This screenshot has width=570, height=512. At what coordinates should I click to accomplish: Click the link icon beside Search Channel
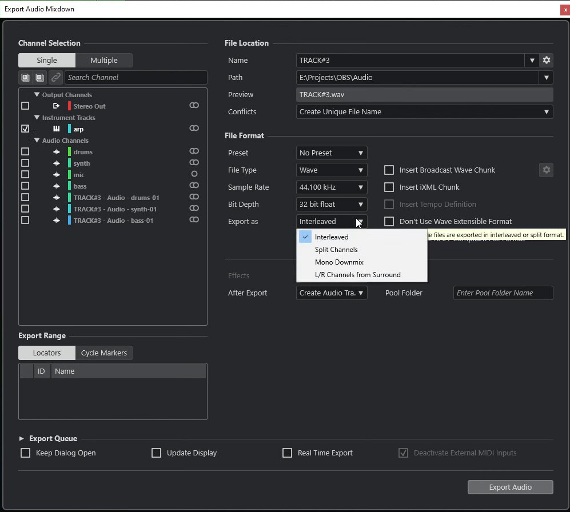pyautogui.click(x=55, y=77)
